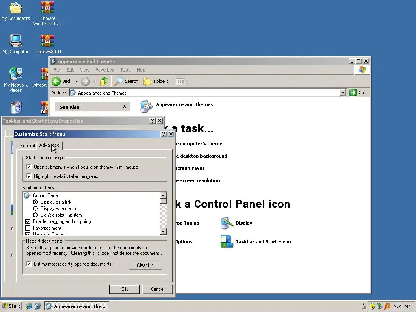Open the Views icon in toolbar
The width and height of the screenshot is (416, 312).
[x=180, y=81]
